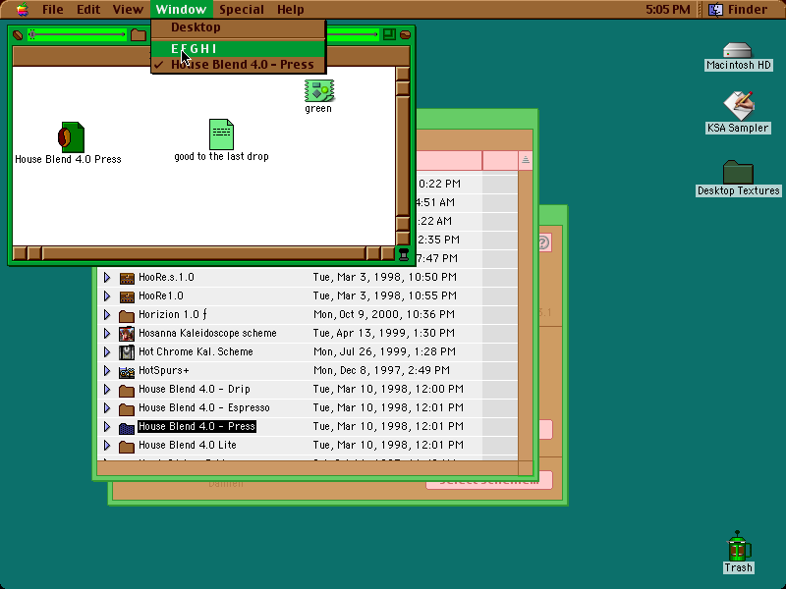Screen dimensions: 786x589
Task: Select the 'HooRe.s.1.0' file name
Action: coord(166,277)
